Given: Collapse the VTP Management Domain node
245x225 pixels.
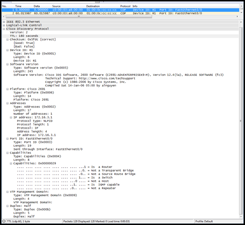Looking at the screenshot, I should pos(7,192).
